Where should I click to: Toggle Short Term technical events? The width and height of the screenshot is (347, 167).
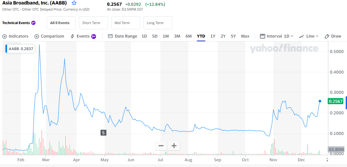(x=93, y=23)
